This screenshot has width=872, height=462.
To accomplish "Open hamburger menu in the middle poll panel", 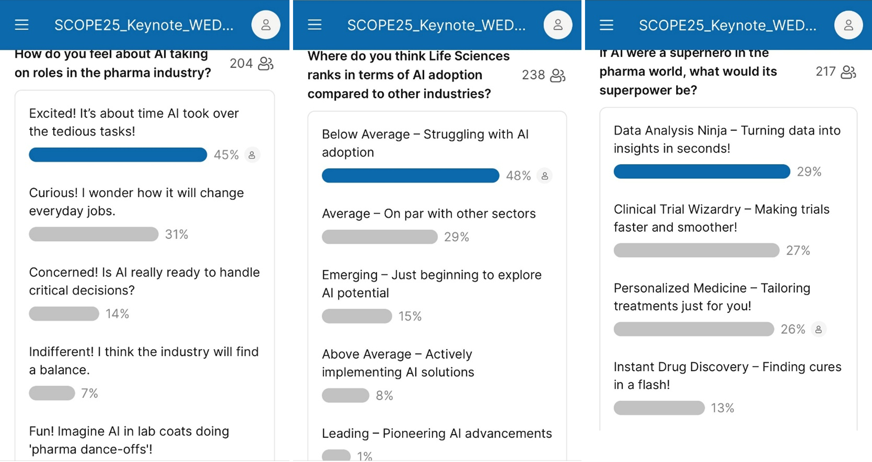I will (x=314, y=25).
